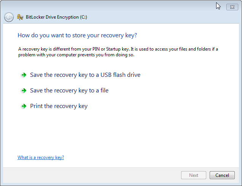Click the BitLocker Drive Encryption (C:) title text

click(x=56, y=17)
